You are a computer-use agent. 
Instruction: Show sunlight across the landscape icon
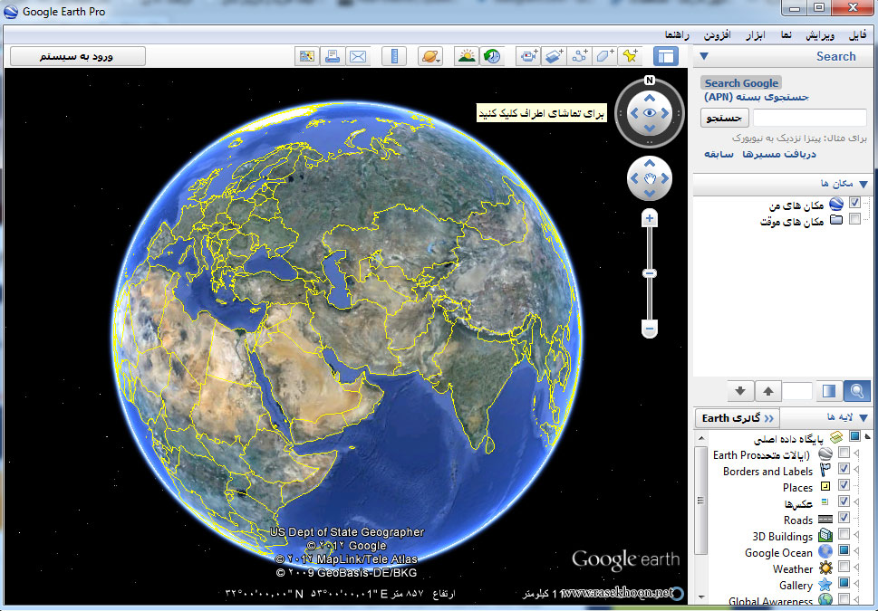[x=467, y=56]
